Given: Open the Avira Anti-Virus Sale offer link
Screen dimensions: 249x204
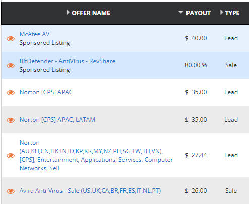Looking at the screenshot, I should coord(90,191).
